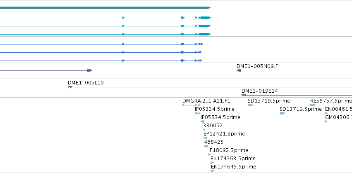Click the DME1-005L10 double-arrow start marker

click(70, 87)
